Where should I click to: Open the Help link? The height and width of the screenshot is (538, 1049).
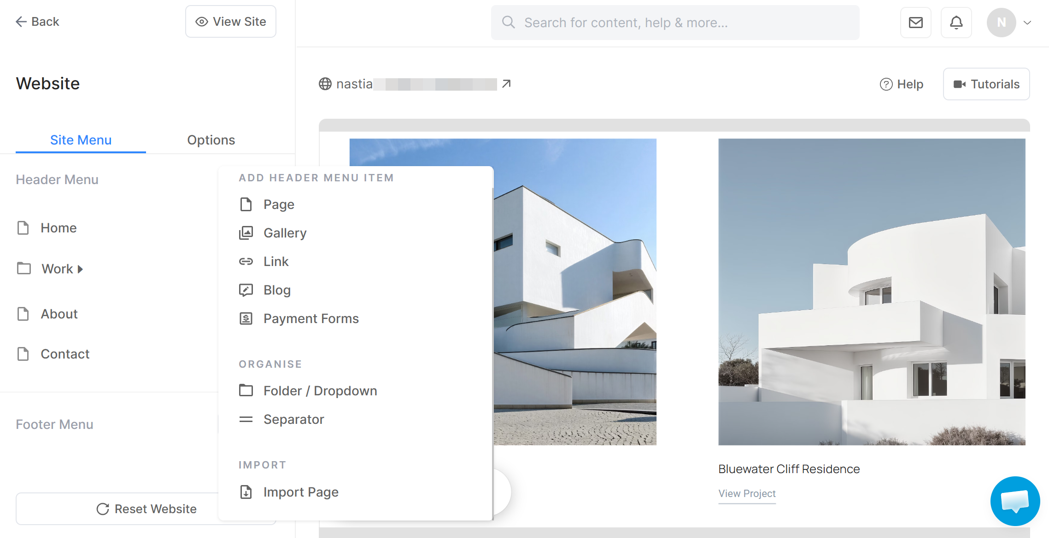(901, 84)
